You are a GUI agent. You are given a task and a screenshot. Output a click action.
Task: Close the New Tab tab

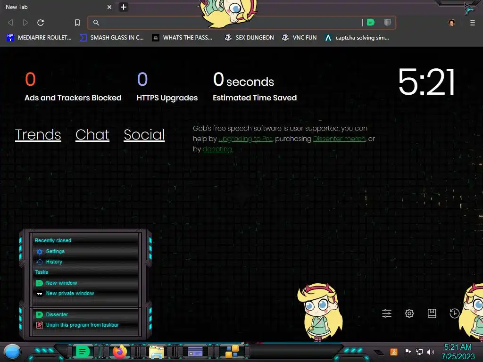[x=109, y=7]
